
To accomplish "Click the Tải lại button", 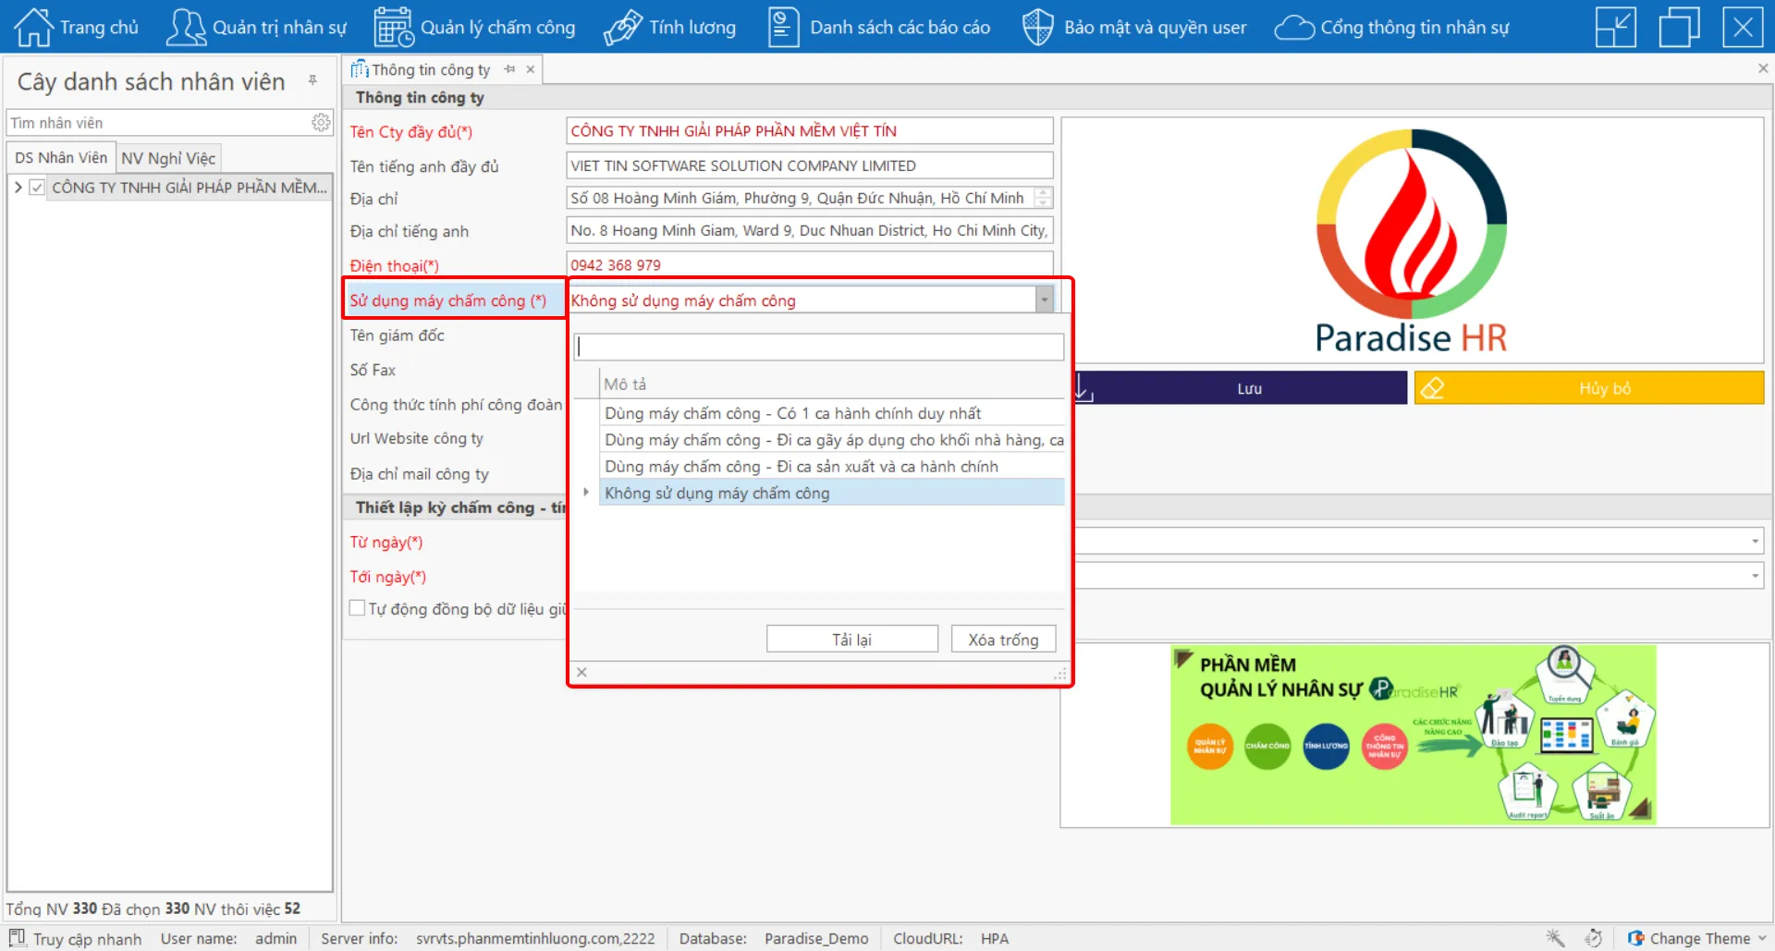I will coord(852,640).
